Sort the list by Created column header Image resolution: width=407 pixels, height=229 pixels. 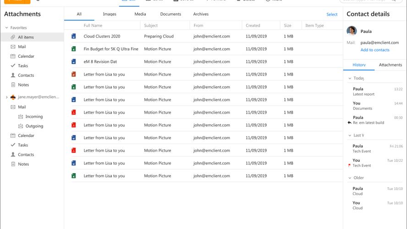[x=253, y=26]
